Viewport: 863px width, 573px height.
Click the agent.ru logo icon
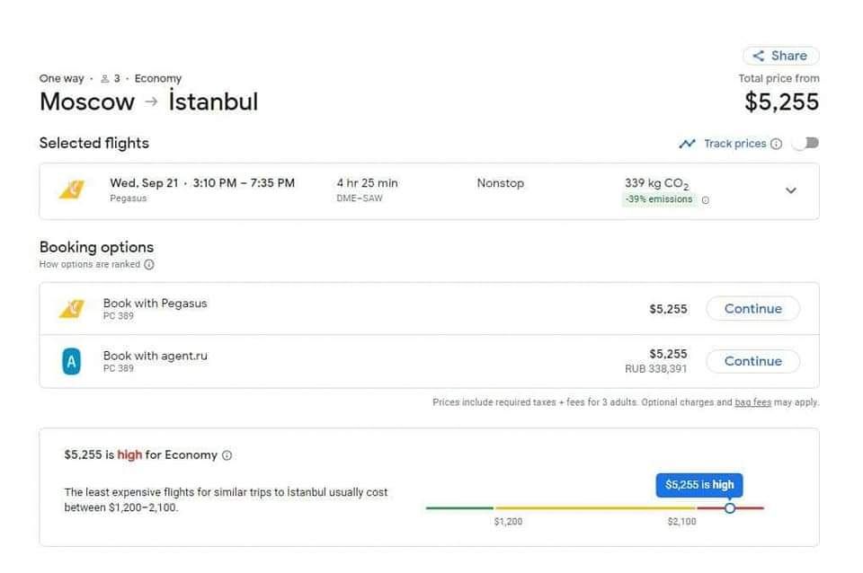coord(72,361)
